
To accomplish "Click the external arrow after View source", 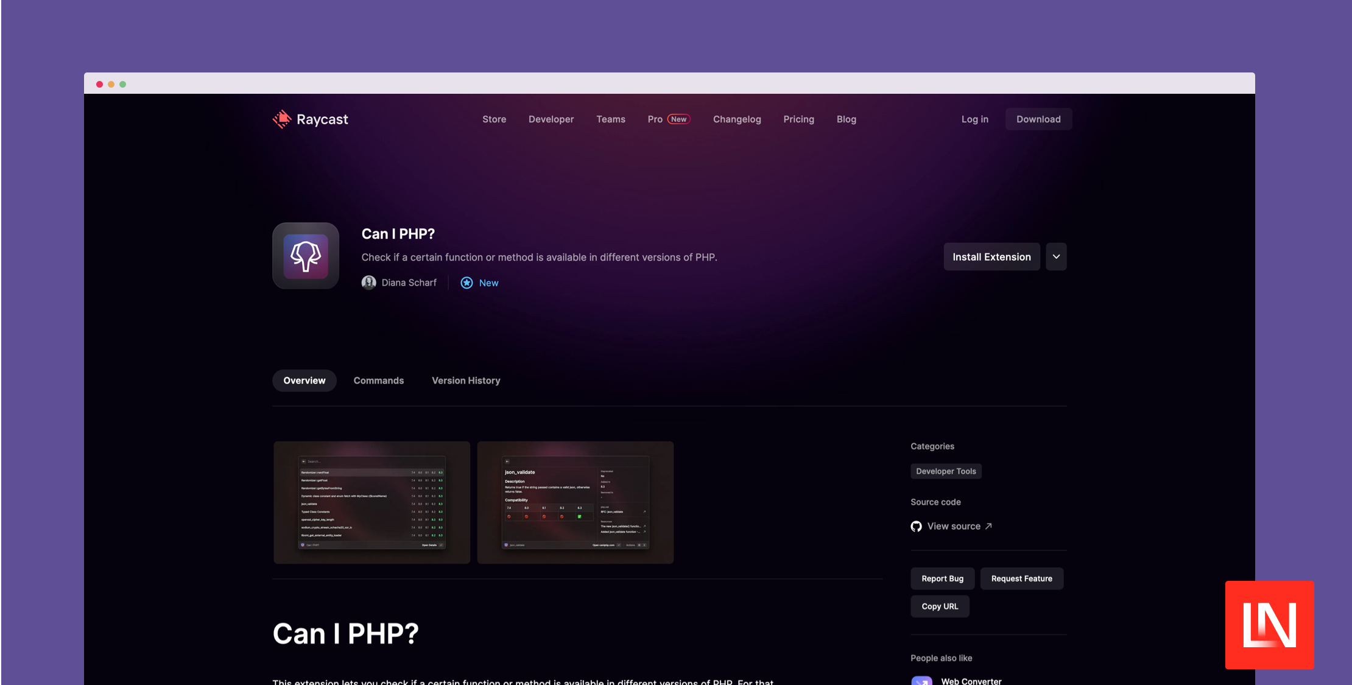I will tap(988, 526).
